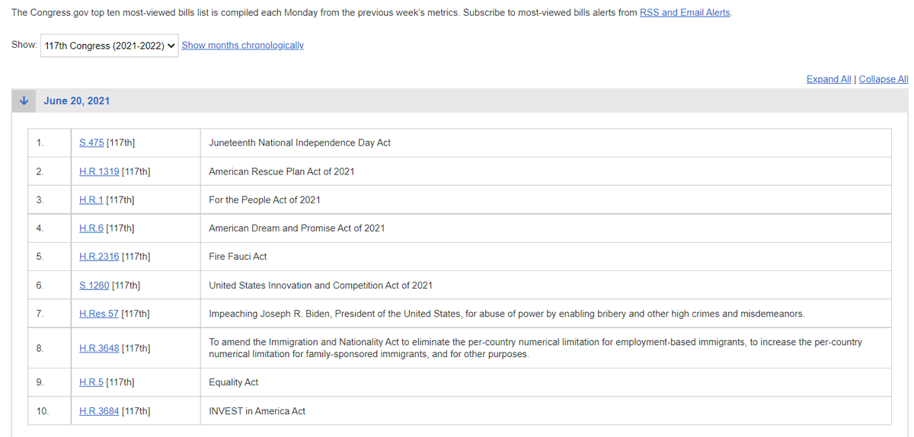The image size is (914, 437).
Task: Select Juneteenth National Independence Day Act text
Action: [x=299, y=143]
